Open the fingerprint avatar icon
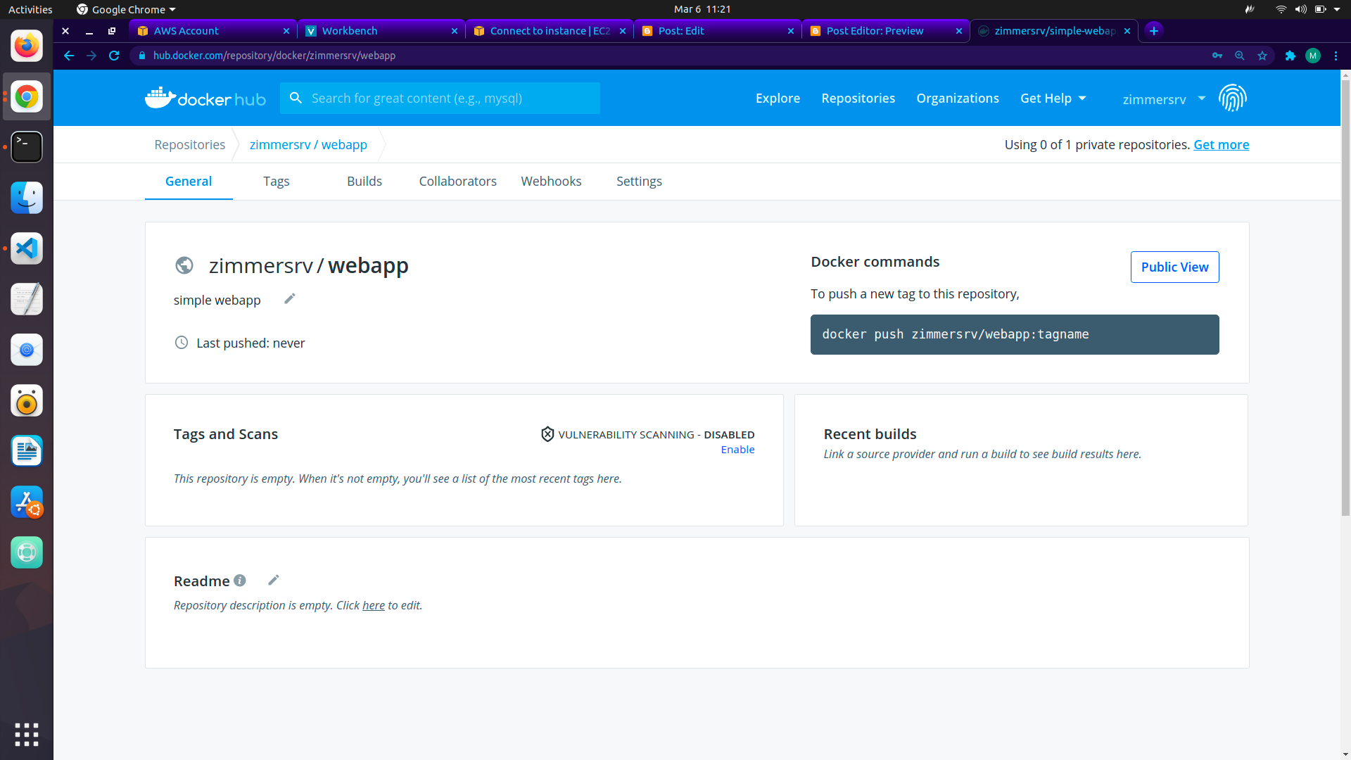This screenshot has width=1351, height=760. 1232,98
